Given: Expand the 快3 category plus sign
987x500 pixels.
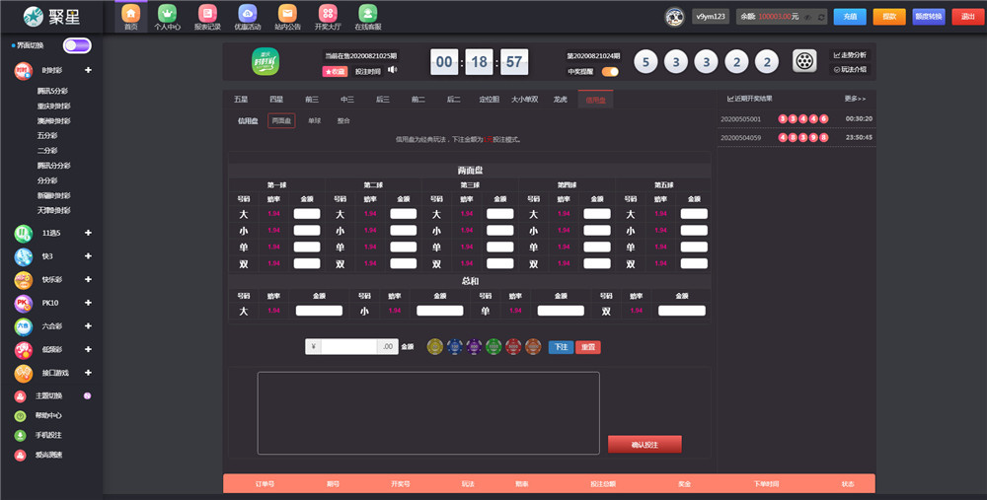Looking at the screenshot, I should (88, 256).
